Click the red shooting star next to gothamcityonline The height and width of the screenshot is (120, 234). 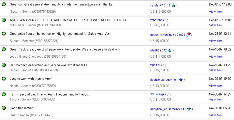click(188, 34)
